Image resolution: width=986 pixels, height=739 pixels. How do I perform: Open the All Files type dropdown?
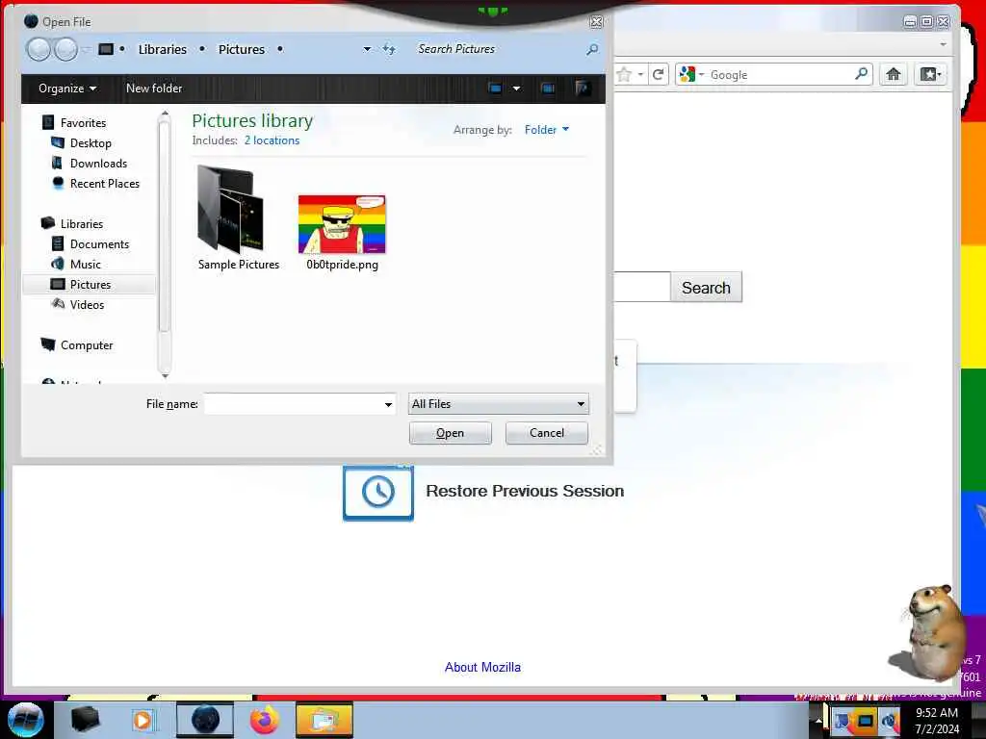(499, 404)
